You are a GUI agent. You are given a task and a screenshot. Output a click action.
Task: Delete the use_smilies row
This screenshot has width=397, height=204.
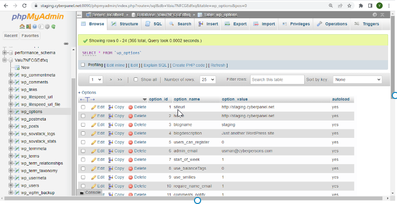(137, 177)
